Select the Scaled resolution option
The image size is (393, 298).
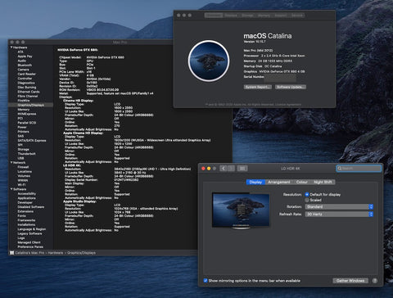[307, 200]
